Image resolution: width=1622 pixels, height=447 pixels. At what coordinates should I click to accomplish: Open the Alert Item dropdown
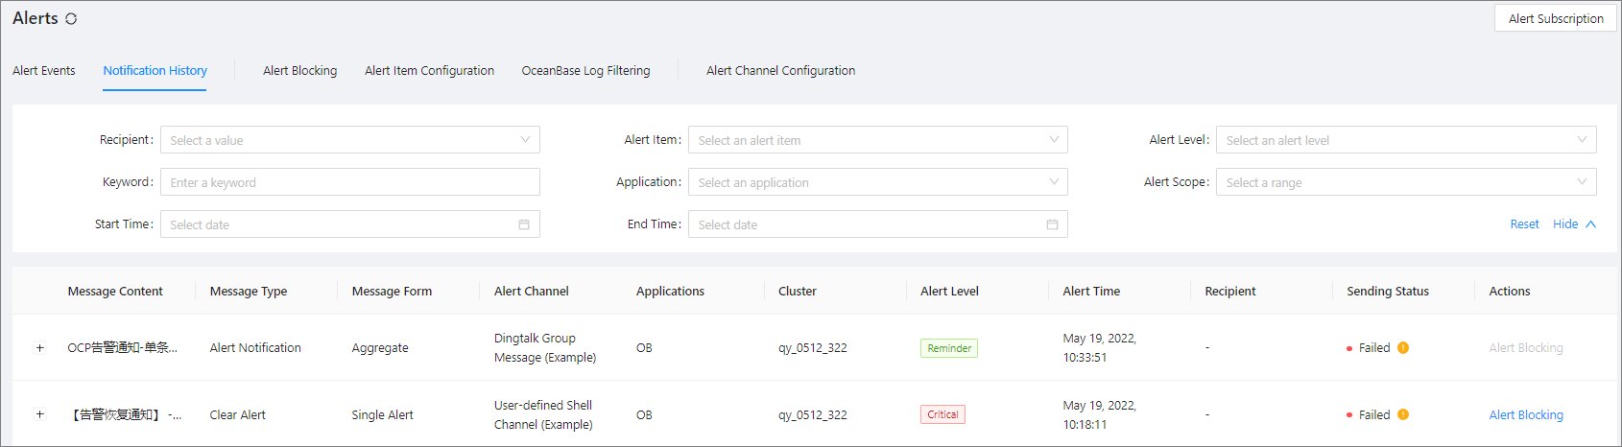877,140
